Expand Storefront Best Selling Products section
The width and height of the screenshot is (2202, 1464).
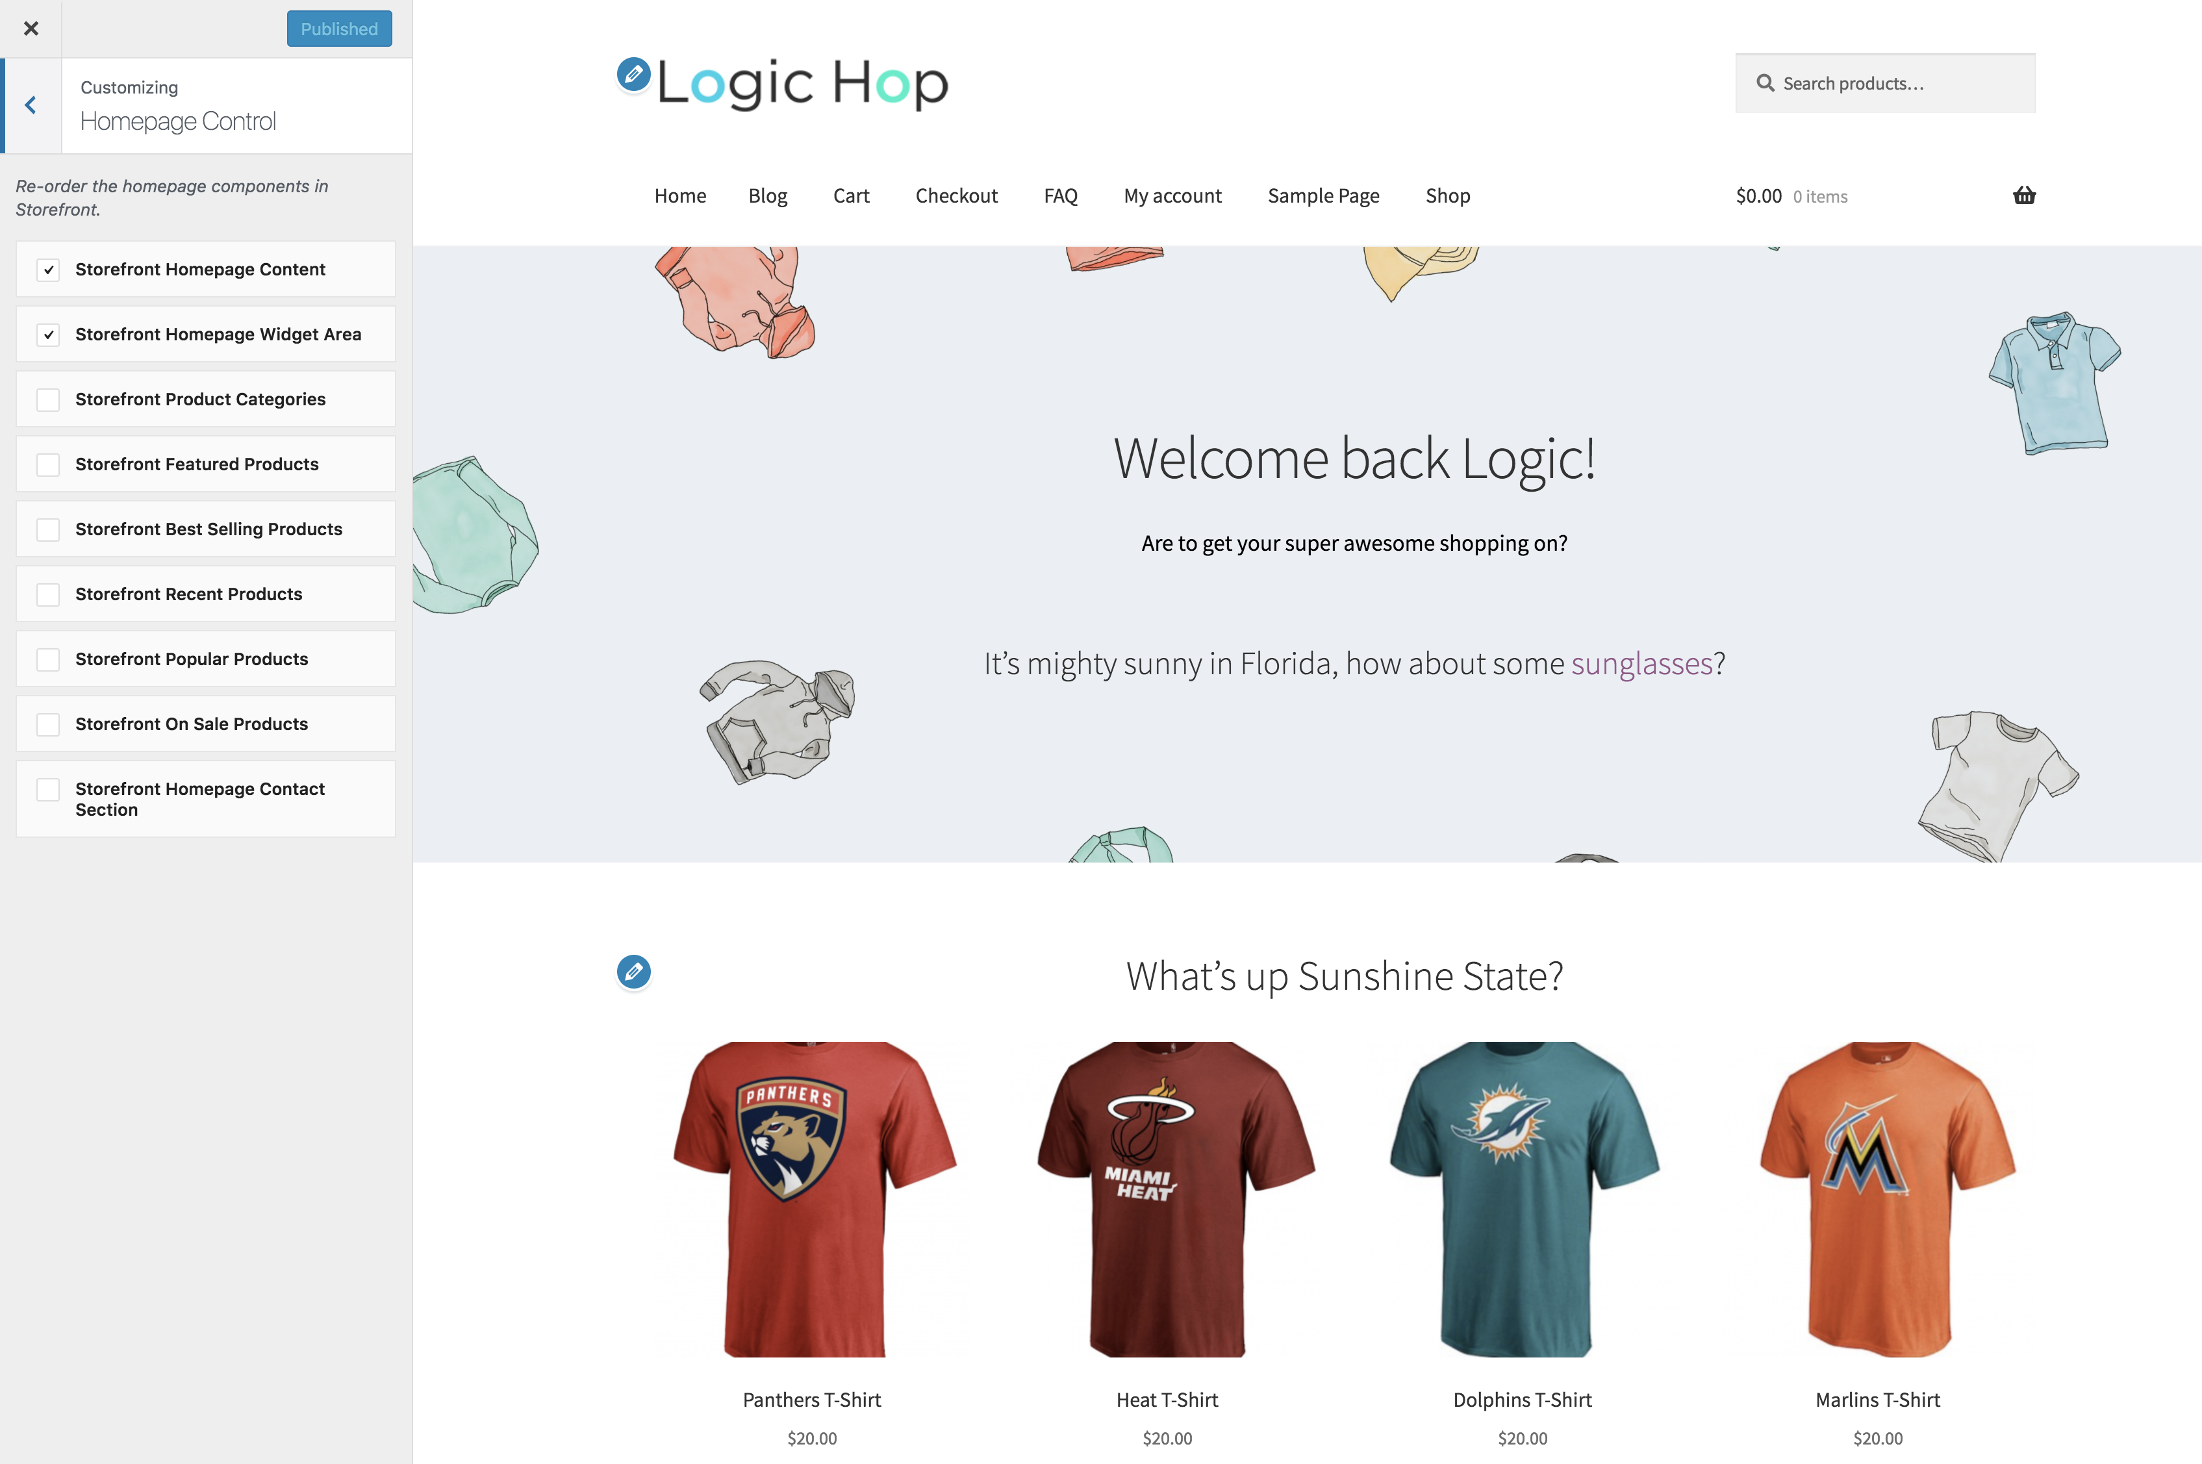204,529
